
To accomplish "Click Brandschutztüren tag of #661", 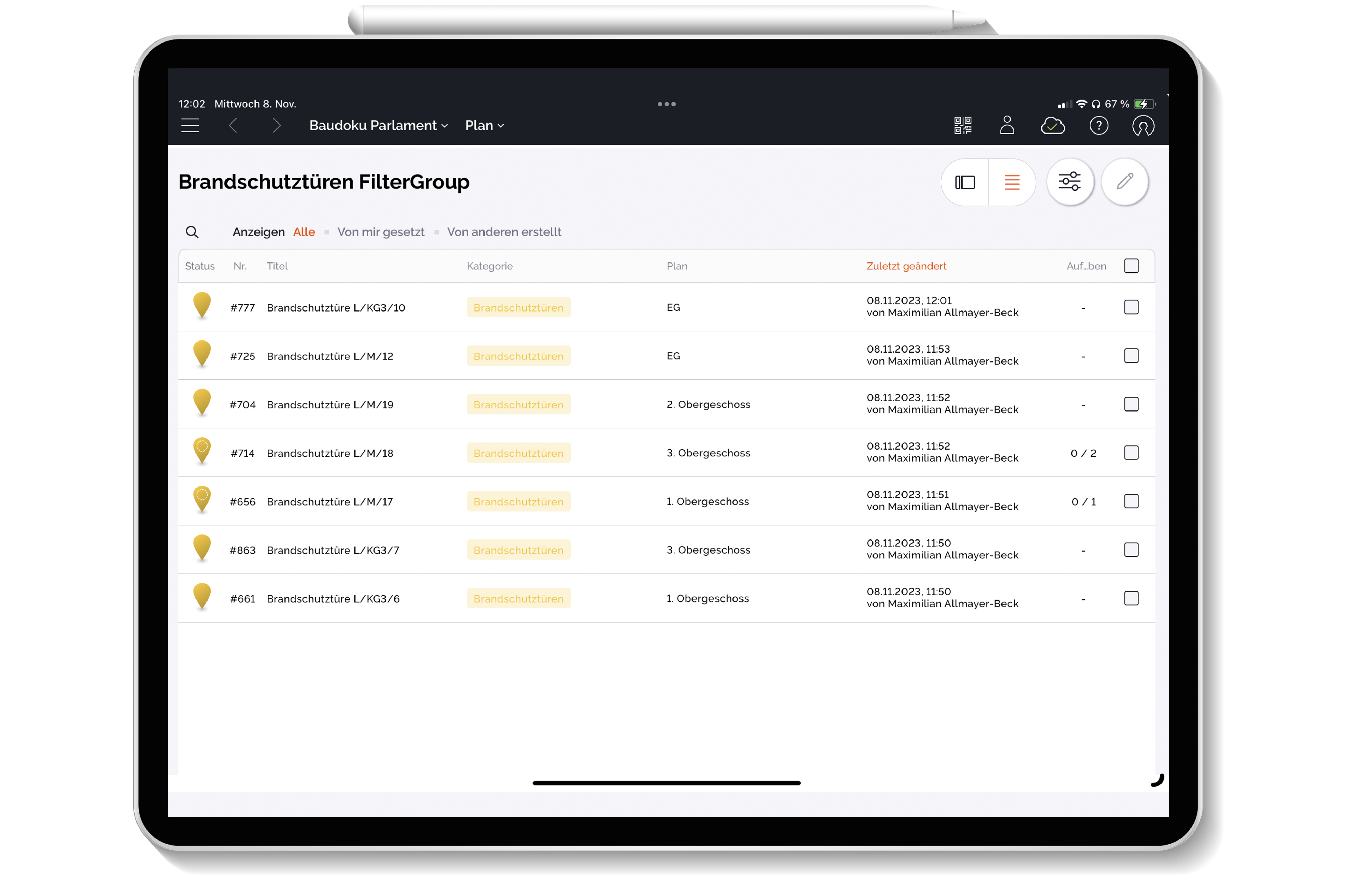I will (518, 598).
